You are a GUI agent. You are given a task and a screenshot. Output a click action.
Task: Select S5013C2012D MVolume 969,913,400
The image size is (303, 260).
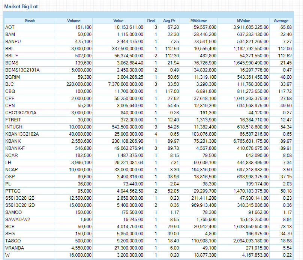[x=204, y=205]
